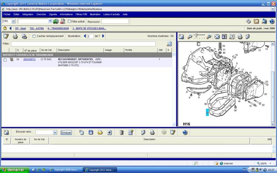Click the edit list notes icon beside trash
The height and width of the screenshot is (173, 277).
point(131,132)
